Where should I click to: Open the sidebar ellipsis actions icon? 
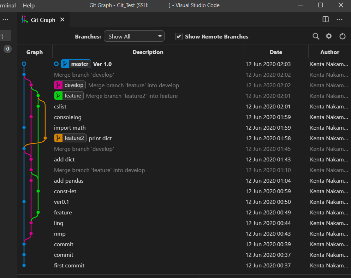click(x=5, y=19)
